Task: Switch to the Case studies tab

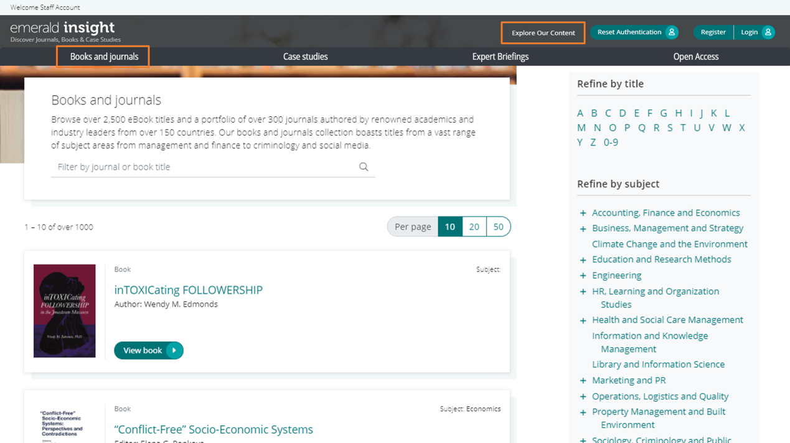Action: coord(305,57)
